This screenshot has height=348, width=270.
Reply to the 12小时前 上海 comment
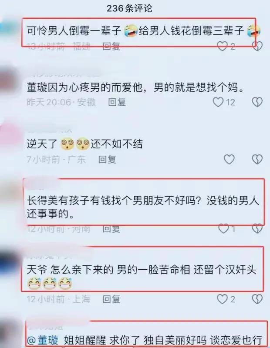coord(111,299)
